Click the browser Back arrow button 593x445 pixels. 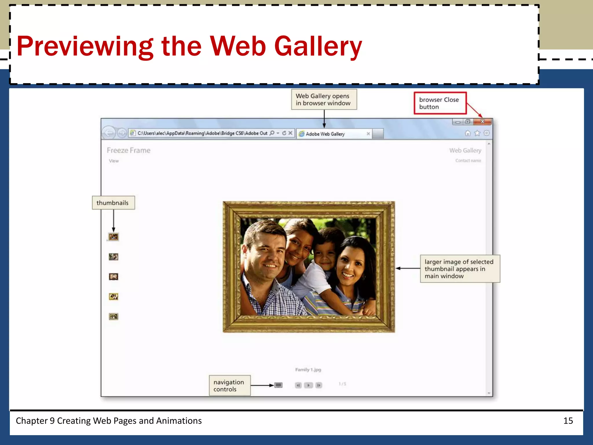109,133
